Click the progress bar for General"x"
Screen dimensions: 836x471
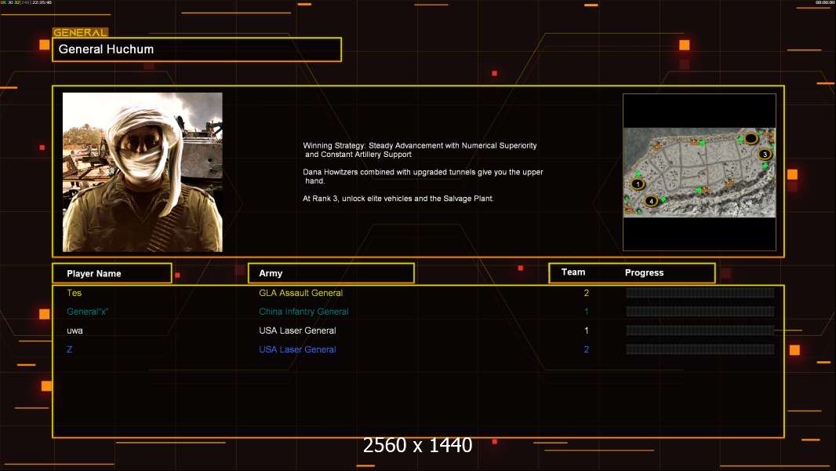700,312
